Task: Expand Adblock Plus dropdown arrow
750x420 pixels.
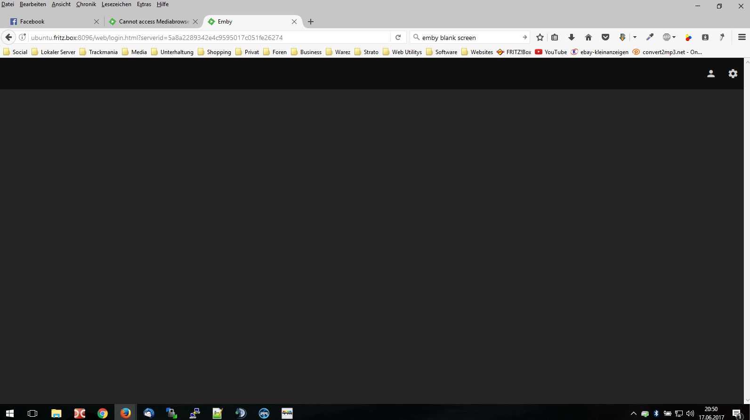Action: click(674, 37)
